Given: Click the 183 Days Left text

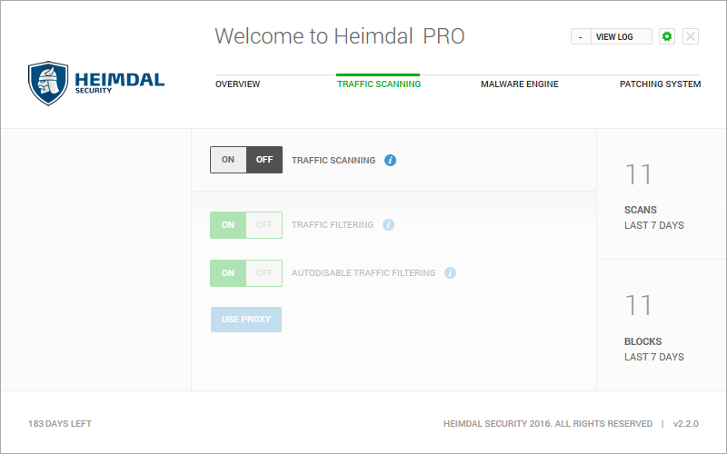Looking at the screenshot, I should pos(60,424).
